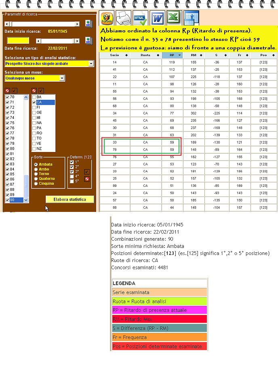Screen dimensions: 278x366
Task: Uncheck the number 75 checkbox
Action: coord(7,123)
